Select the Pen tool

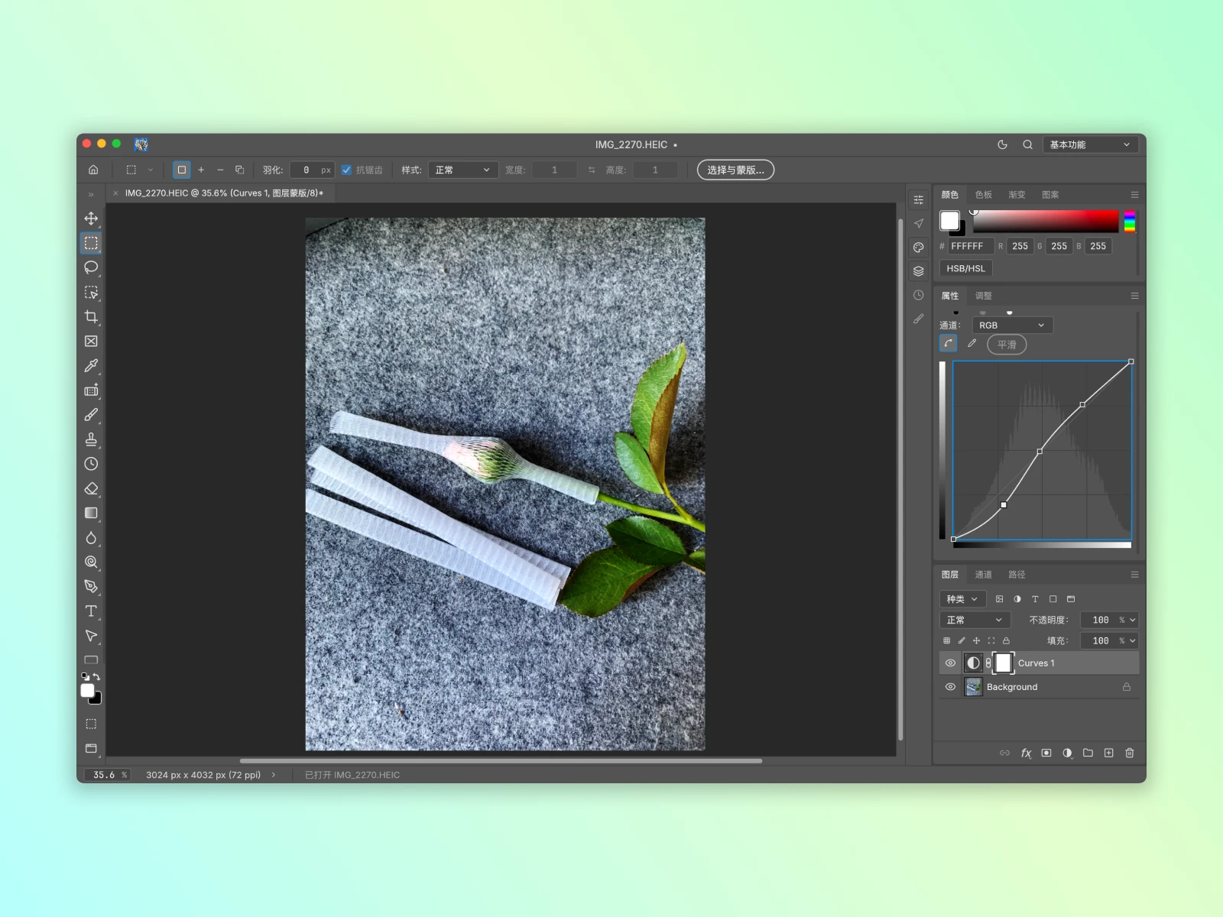click(x=91, y=587)
